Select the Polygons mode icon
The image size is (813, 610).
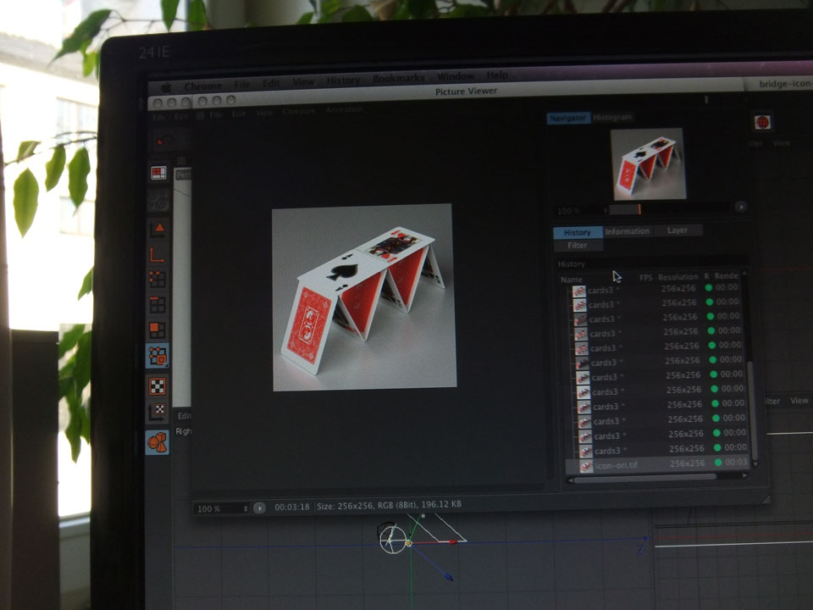pyautogui.click(x=158, y=330)
